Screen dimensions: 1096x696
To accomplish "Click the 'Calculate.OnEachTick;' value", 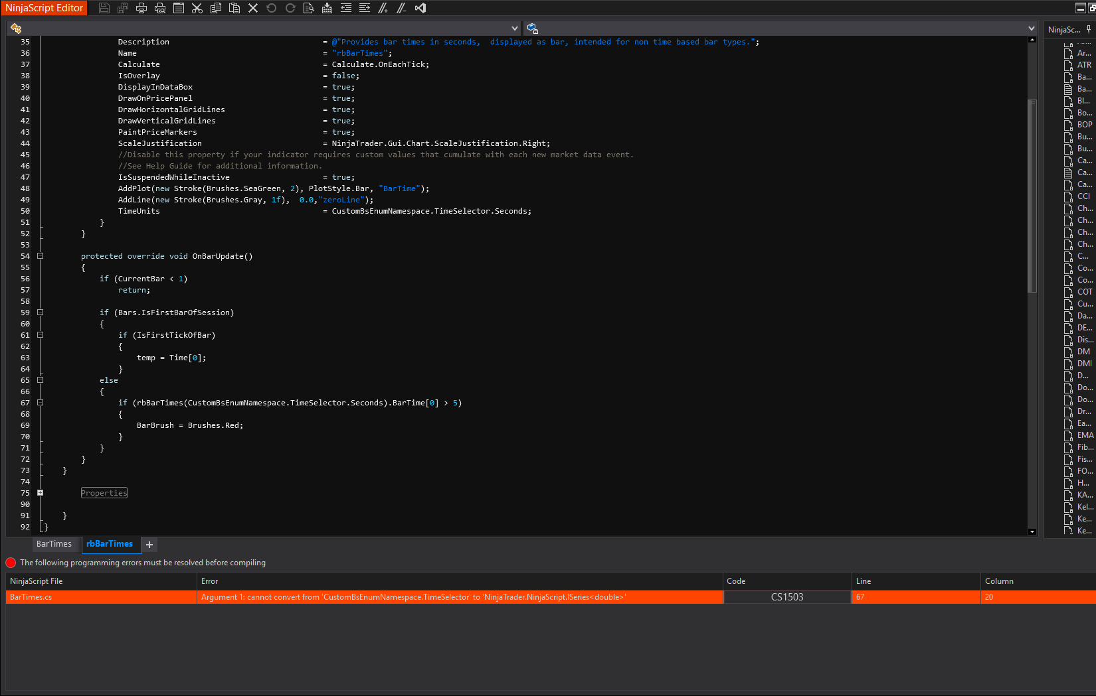I will point(381,64).
